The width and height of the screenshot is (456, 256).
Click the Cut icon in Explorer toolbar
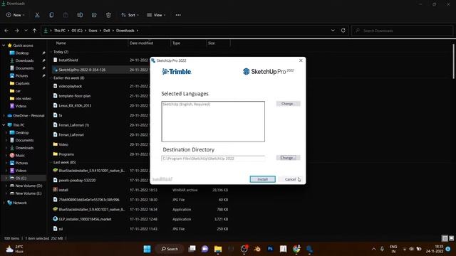point(37,15)
